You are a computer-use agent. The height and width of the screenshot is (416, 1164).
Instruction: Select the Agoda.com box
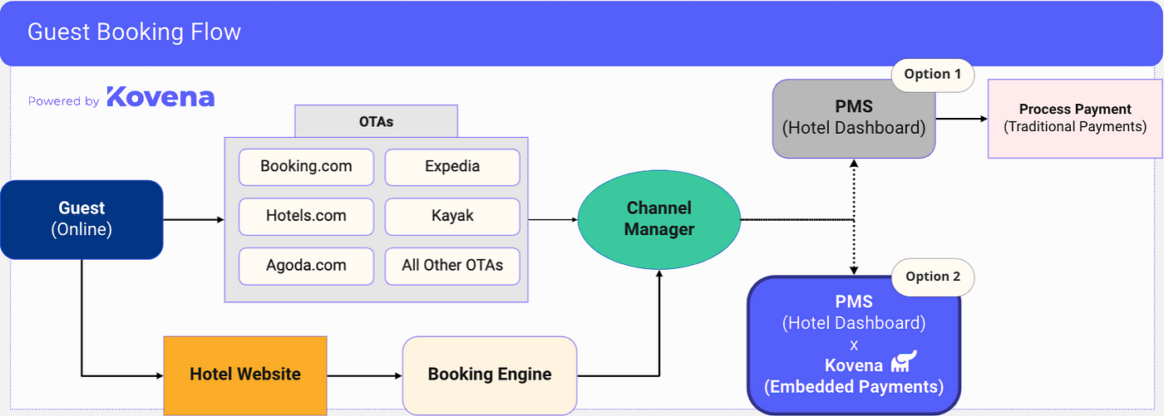[x=306, y=266]
